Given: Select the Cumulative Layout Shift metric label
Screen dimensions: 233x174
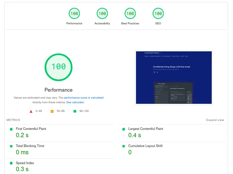Looking at the screenshot, I should (145, 146).
